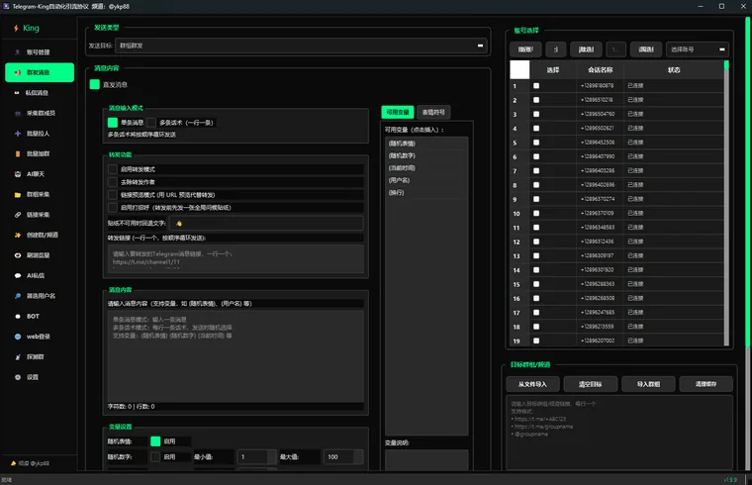Open the 发送目标 群组群发 dropdown

[301, 46]
